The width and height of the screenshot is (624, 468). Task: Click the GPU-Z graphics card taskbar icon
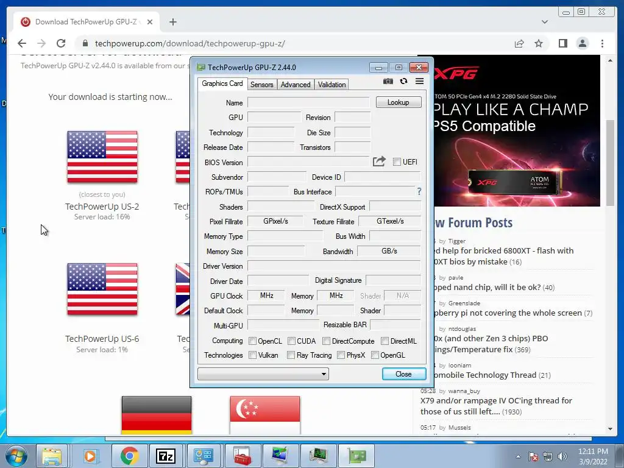point(356,456)
